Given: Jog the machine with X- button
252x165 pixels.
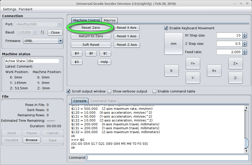Looking at the screenshot, I should pos(172,70).
